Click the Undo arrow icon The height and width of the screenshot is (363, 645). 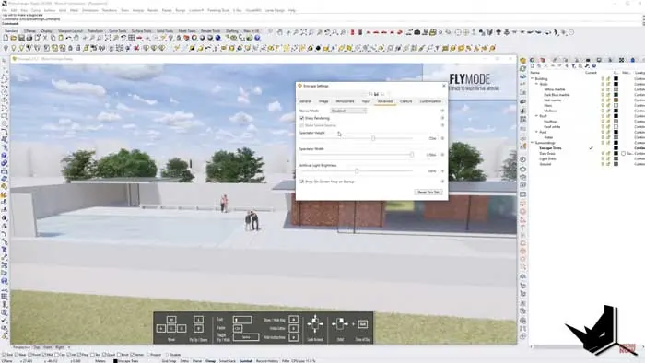[x=69, y=38]
